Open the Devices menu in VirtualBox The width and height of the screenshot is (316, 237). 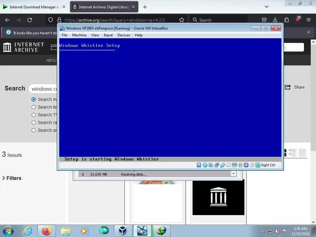pos(124,35)
